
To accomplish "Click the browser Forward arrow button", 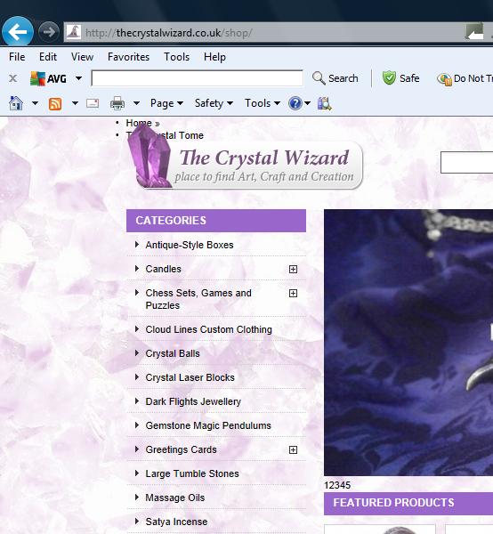I will (x=49, y=32).
